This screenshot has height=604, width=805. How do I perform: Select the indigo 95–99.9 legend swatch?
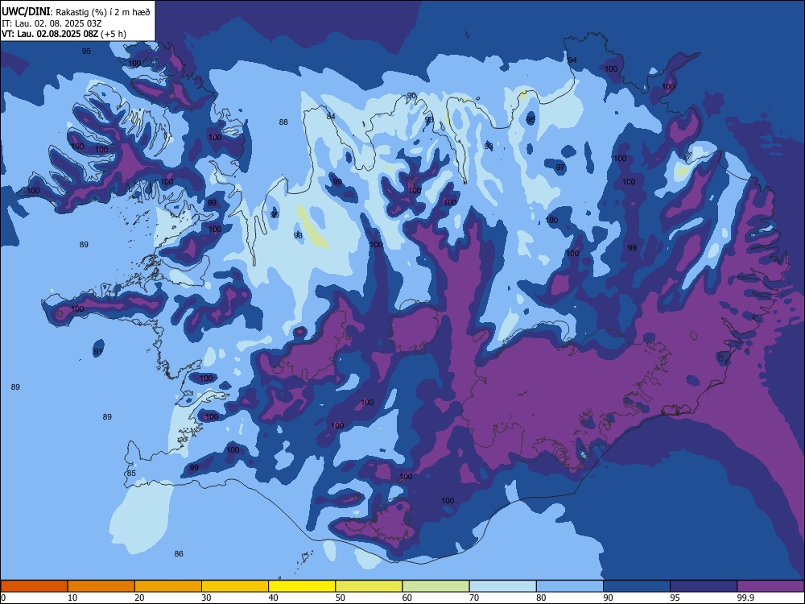pyautogui.click(x=704, y=586)
